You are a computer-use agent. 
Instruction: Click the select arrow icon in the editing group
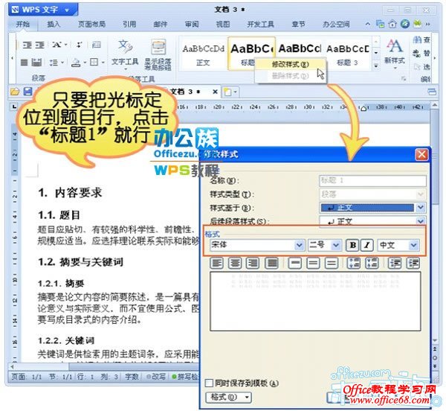pyautogui.click(x=417, y=67)
